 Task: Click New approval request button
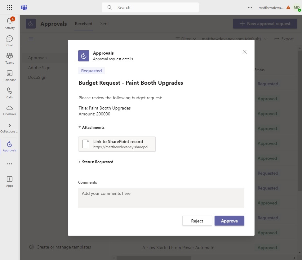click(265, 24)
